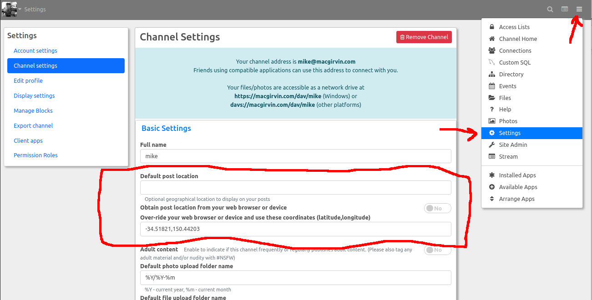Go to Channel Home via house icon
592x300 pixels.
(492, 39)
